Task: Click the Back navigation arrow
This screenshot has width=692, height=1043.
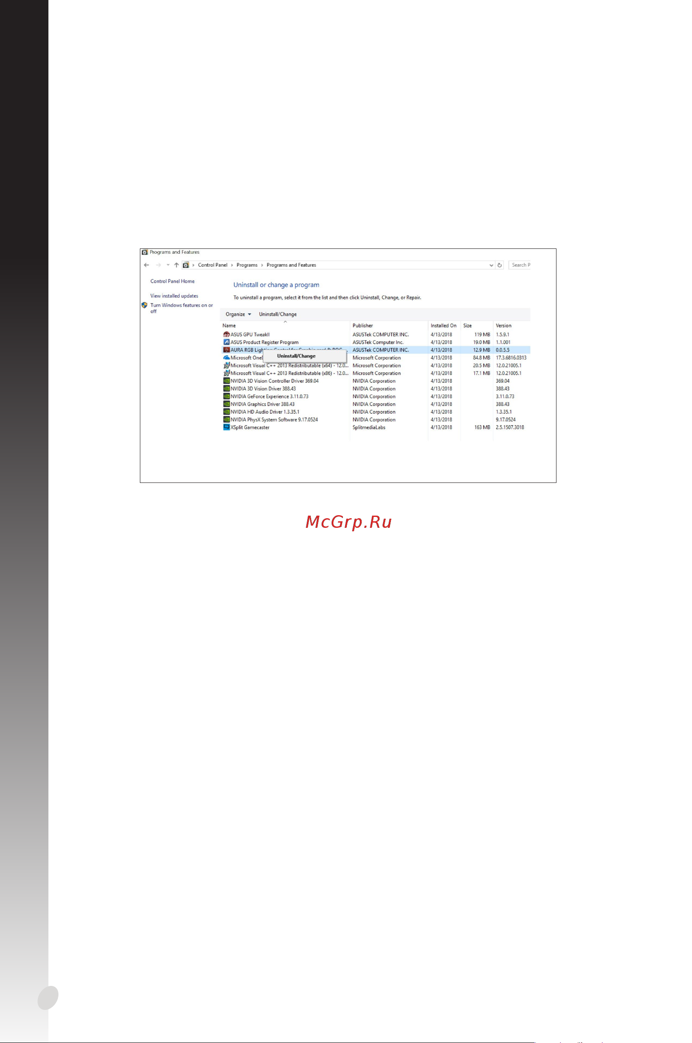Action: tap(146, 265)
